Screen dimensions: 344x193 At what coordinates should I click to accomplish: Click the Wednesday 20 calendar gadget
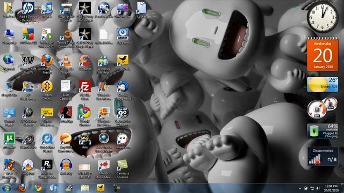coord(322,54)
